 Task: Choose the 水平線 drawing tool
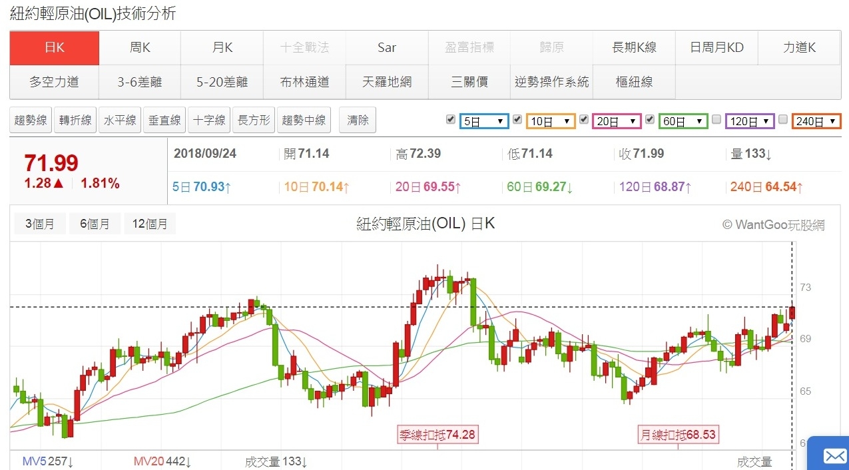(120, 120)
